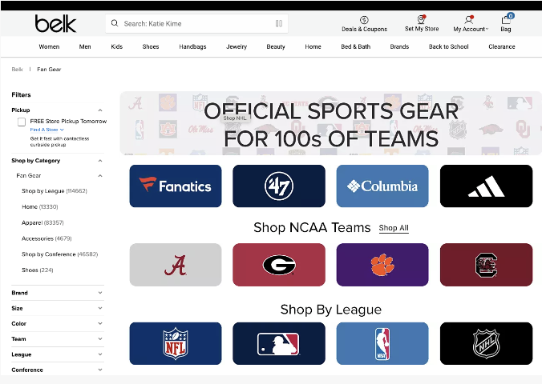Select the NBA league tile
The height and width of the screenshot is (384, 542).
tap(382, 342)
